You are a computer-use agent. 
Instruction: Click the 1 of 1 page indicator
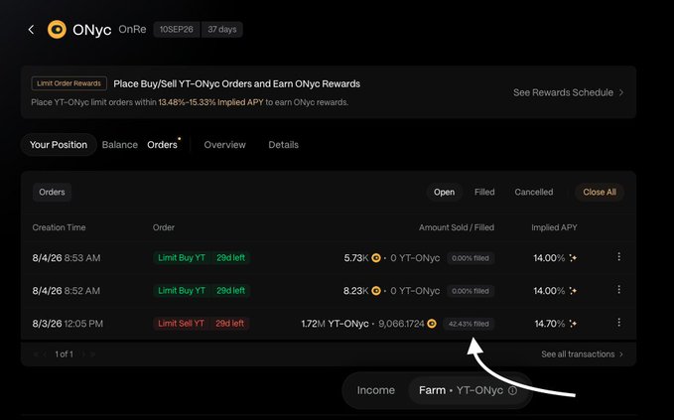65,354
